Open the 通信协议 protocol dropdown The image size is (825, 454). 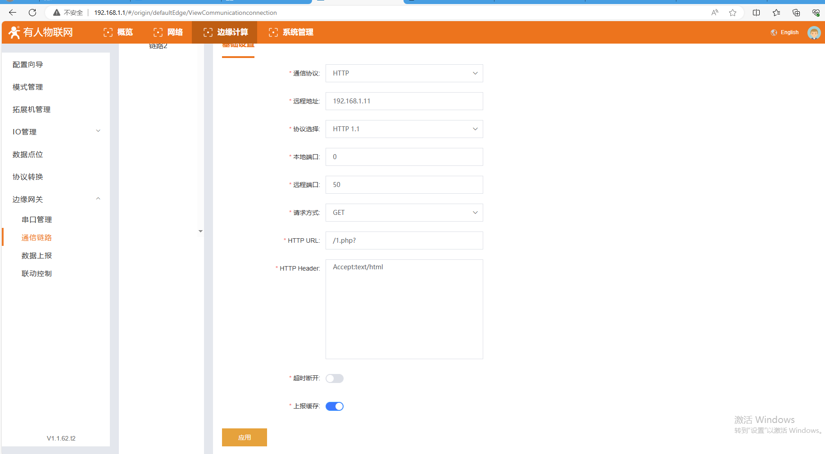pos(404,73)
